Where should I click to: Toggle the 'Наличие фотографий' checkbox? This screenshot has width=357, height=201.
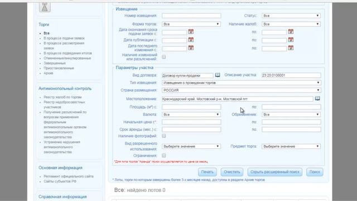pos(163,136)
